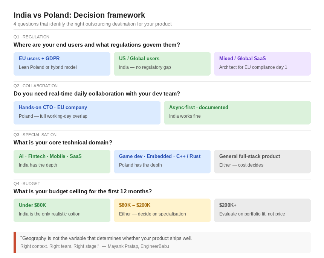Pick the $200K+ budget card

click(x=262, y=210)
